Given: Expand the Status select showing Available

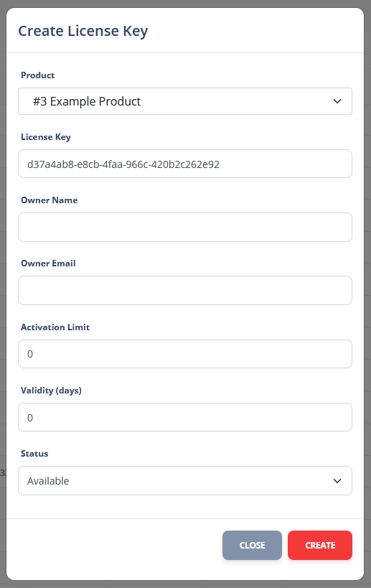Looking at the screenshot, I should tap(185, 481).
